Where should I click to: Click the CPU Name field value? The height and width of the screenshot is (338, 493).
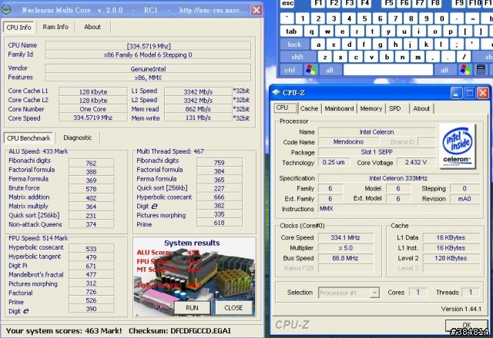point(148,46)
